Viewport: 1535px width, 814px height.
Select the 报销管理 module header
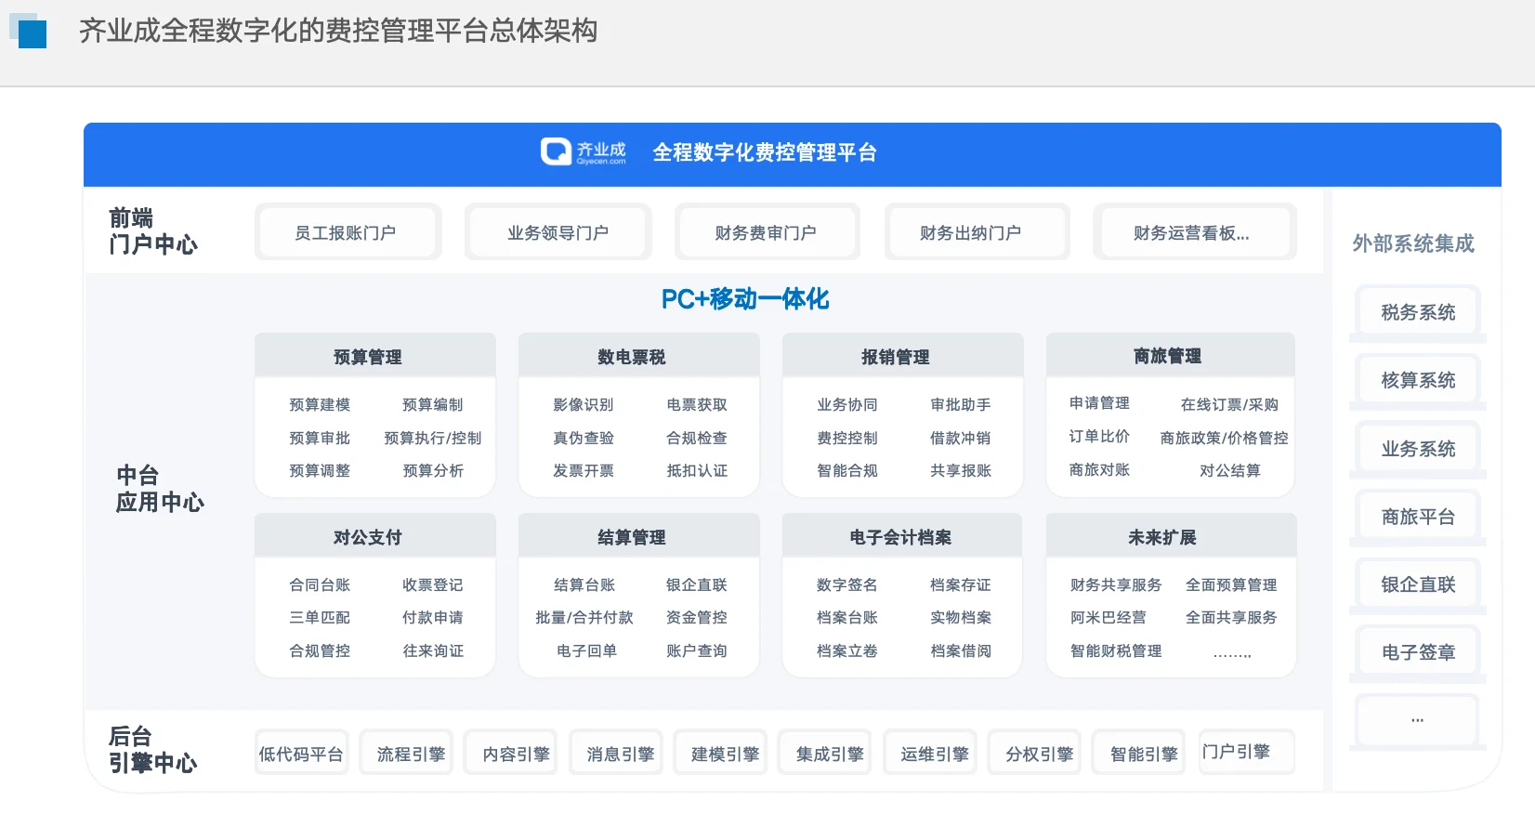903,357
